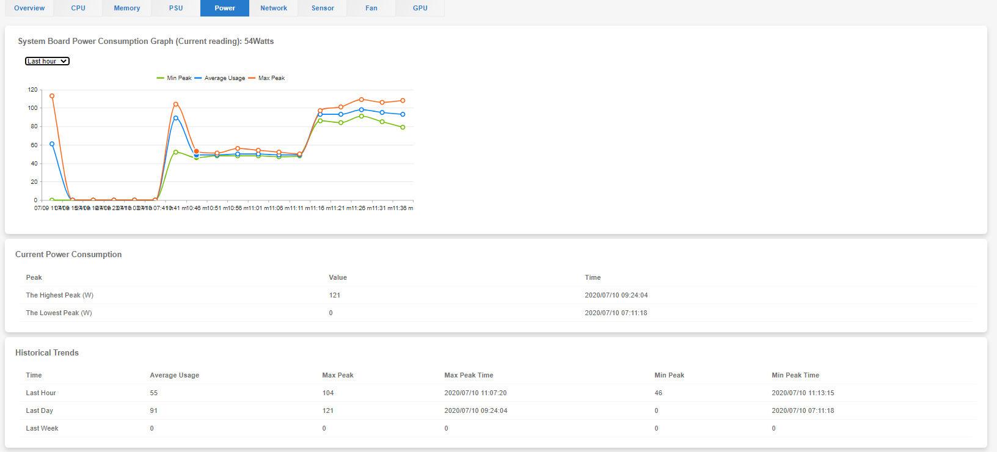Viewport: 997px width, 452px height.
Task: Toggle Average Usage series in chart legend
Action: coord(221,78)
